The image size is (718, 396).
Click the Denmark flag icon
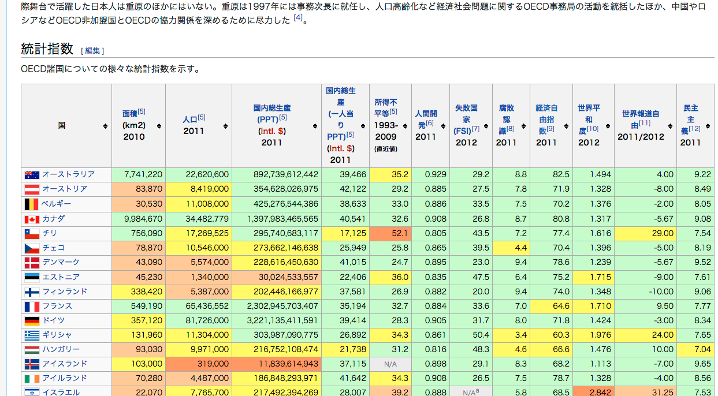tap(32, 263)
